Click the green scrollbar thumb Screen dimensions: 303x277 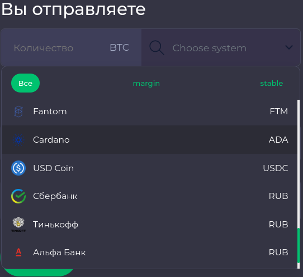point(299,245)
